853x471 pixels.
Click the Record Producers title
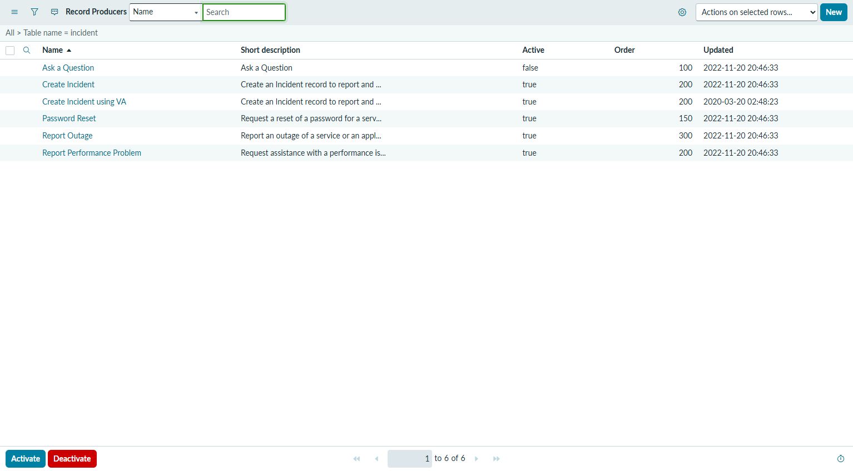click(96, 12)
